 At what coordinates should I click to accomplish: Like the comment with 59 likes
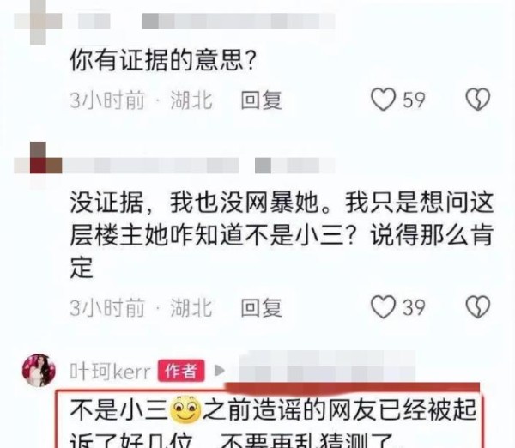383,100
